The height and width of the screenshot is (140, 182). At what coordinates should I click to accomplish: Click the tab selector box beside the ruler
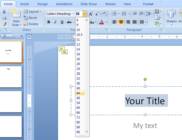click(29, 37)
